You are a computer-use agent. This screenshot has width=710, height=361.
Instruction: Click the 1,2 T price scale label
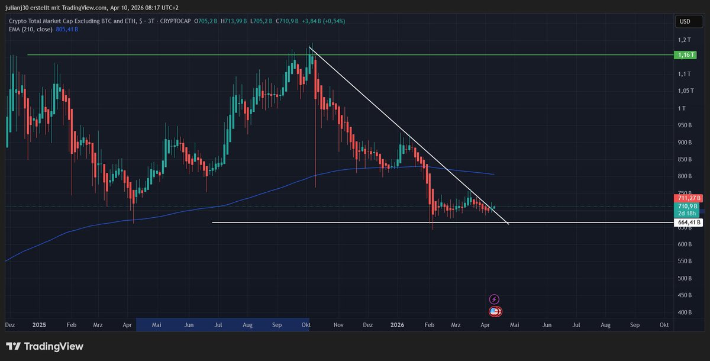coord(685,40)
